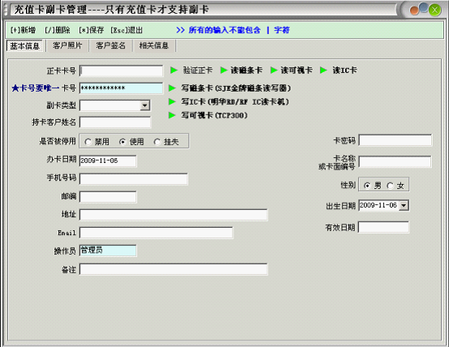This screenshot has height=347, width=449.
Task: Click the orange window control circle
Action: click(x=414, y=11)
